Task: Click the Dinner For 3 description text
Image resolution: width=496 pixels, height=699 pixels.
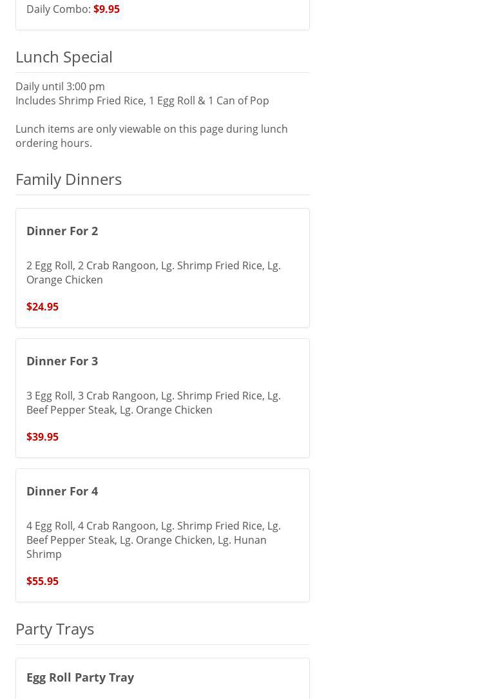Action: [153, 402]
